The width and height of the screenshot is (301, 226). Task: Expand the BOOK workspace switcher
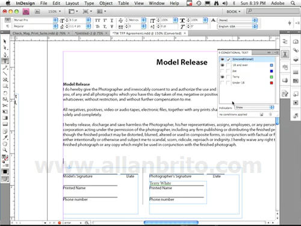point(234,11)
